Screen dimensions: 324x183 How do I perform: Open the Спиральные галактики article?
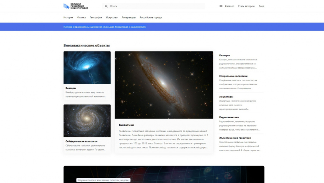(x=233, y=76)
